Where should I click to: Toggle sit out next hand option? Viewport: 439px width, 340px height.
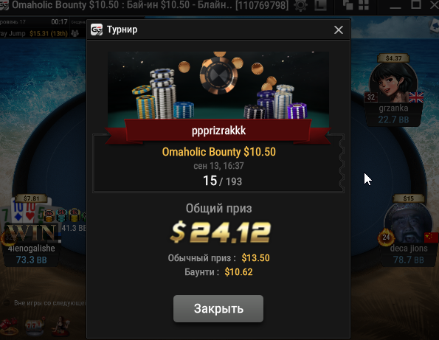tap(7, 303)
